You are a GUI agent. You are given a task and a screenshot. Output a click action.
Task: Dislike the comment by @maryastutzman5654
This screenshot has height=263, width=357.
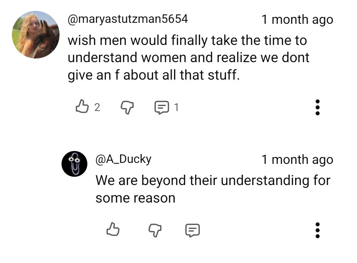coord(127,107)
